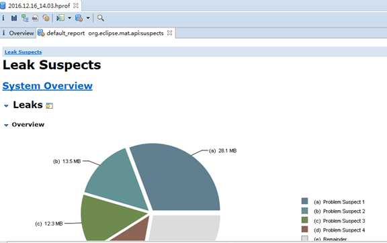Viewport: 387px width, 243px height.
Task: Open the Query Browser dropdown arrow
Action: (x=88, y=18)
